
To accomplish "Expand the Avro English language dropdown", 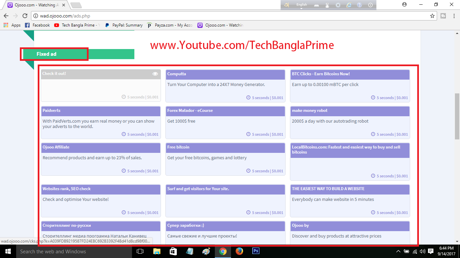I will coord(301,5).
